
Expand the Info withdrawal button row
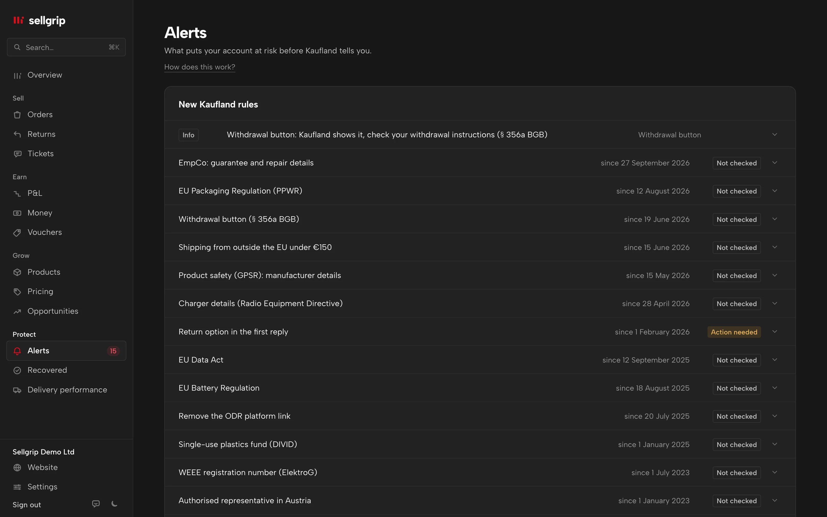(x=480, y=135)
